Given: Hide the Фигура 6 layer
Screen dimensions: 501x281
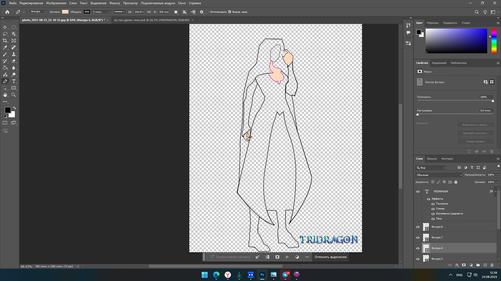Looking at the screenshot, I should [418, 248].
